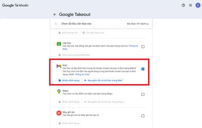Open Bao gồm tất cả dữ liệu trong Mail
Viewport: 202px width, 128px height.
103,80
